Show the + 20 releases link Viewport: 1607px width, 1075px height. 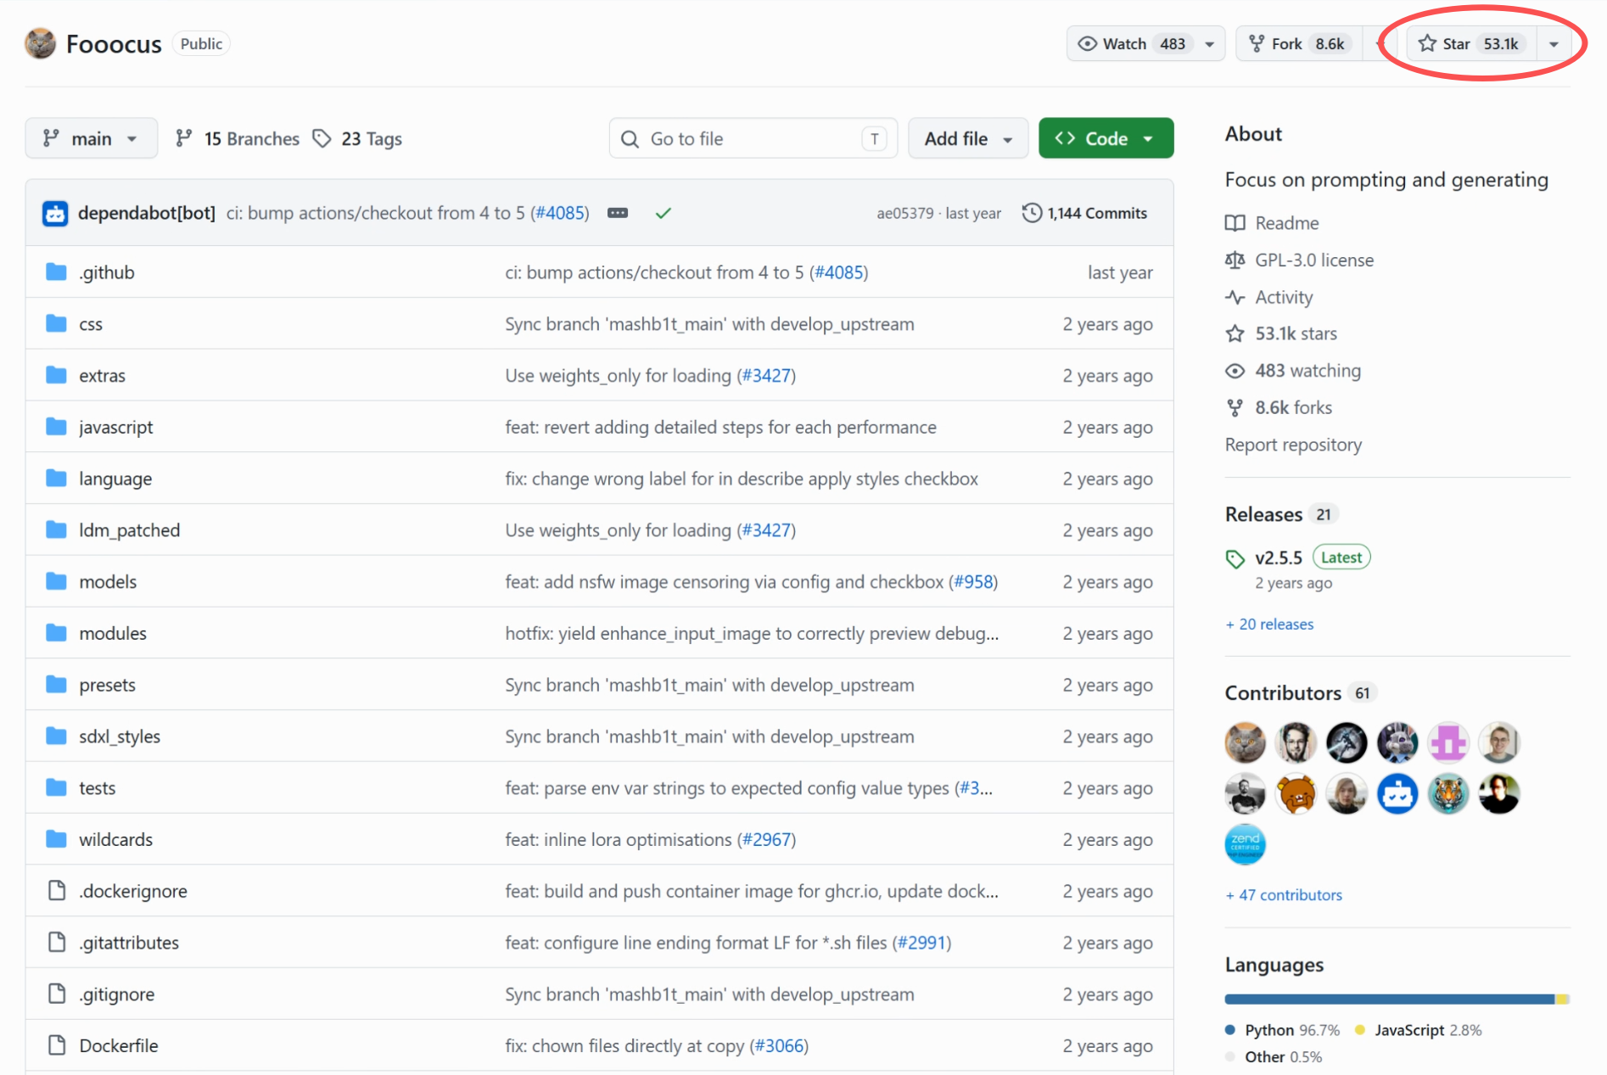1269,624
